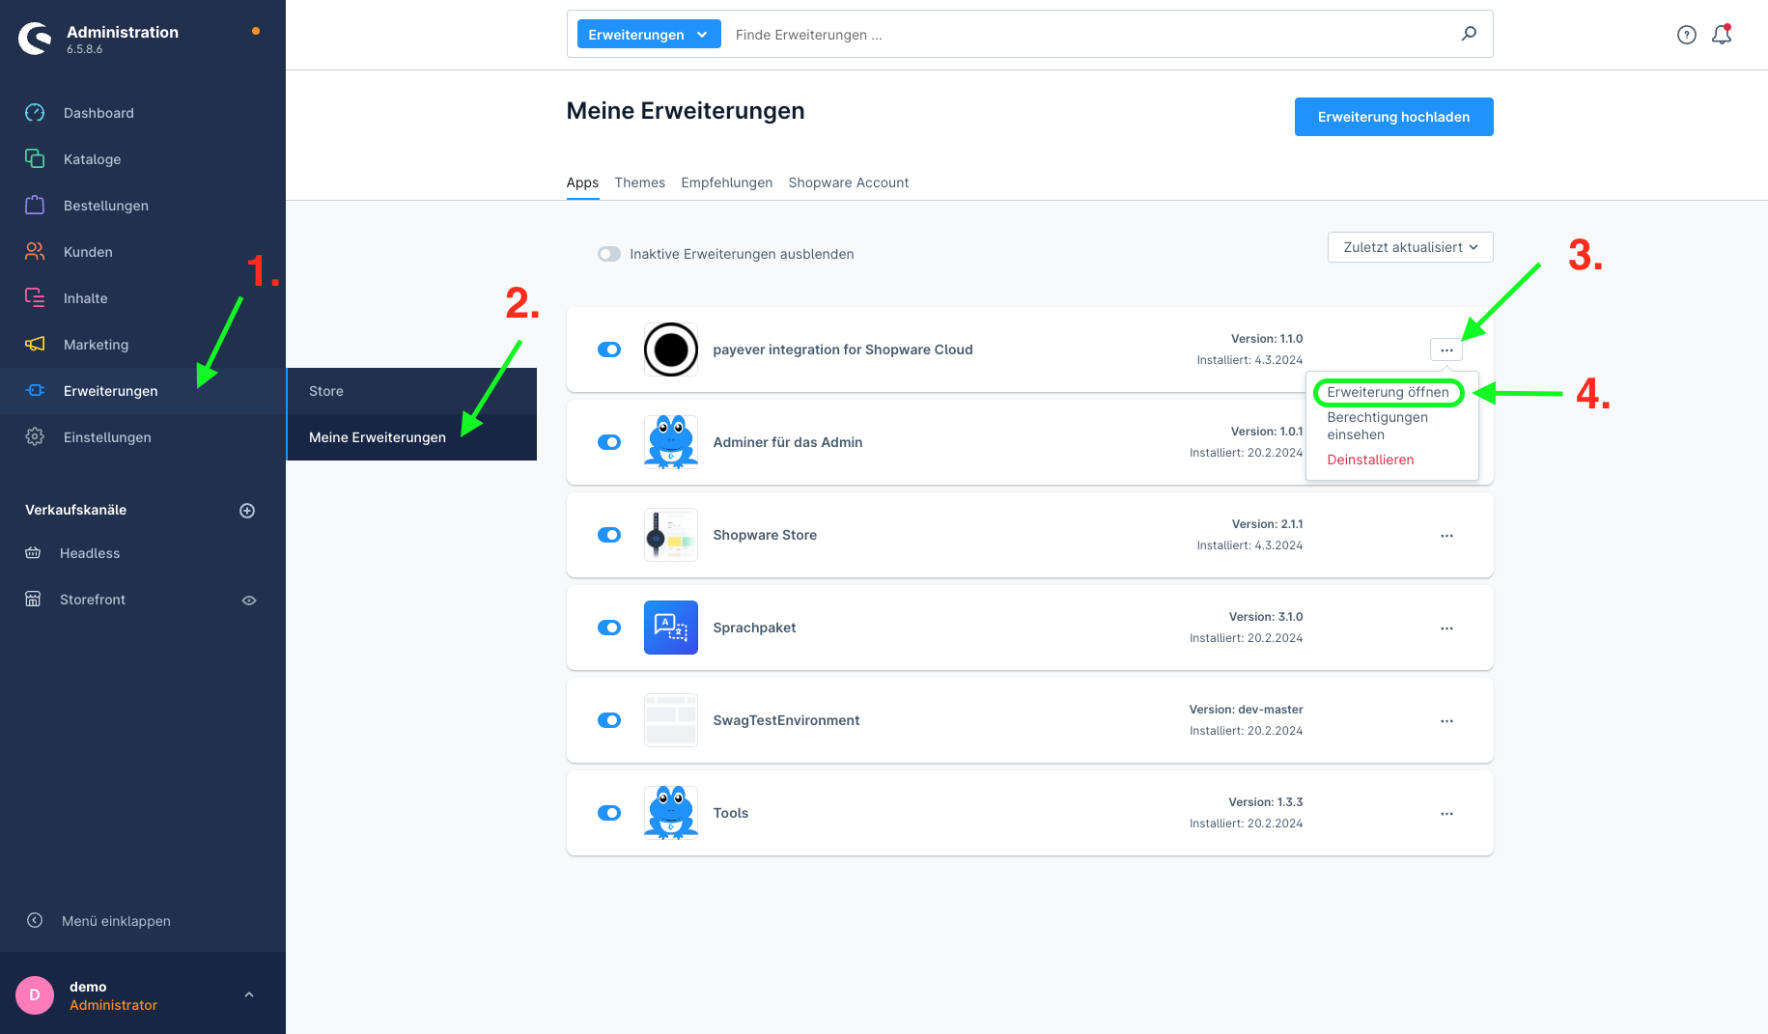Image resolution: width=1768 pixels, height=1034 pixels.
Task: Toggle Adminer für das Admin extension
Action: point(609,442)
